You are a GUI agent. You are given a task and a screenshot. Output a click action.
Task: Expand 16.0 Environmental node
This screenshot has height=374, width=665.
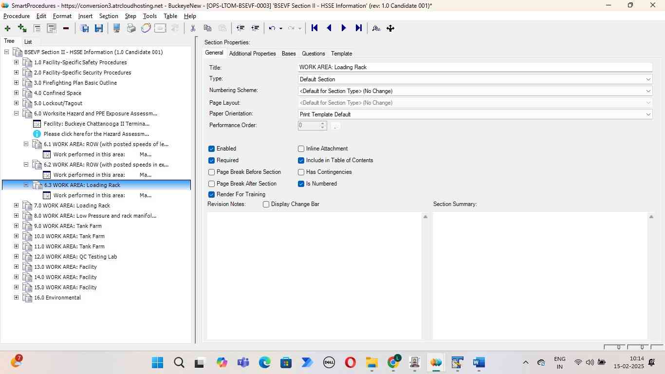coord(16,298)
